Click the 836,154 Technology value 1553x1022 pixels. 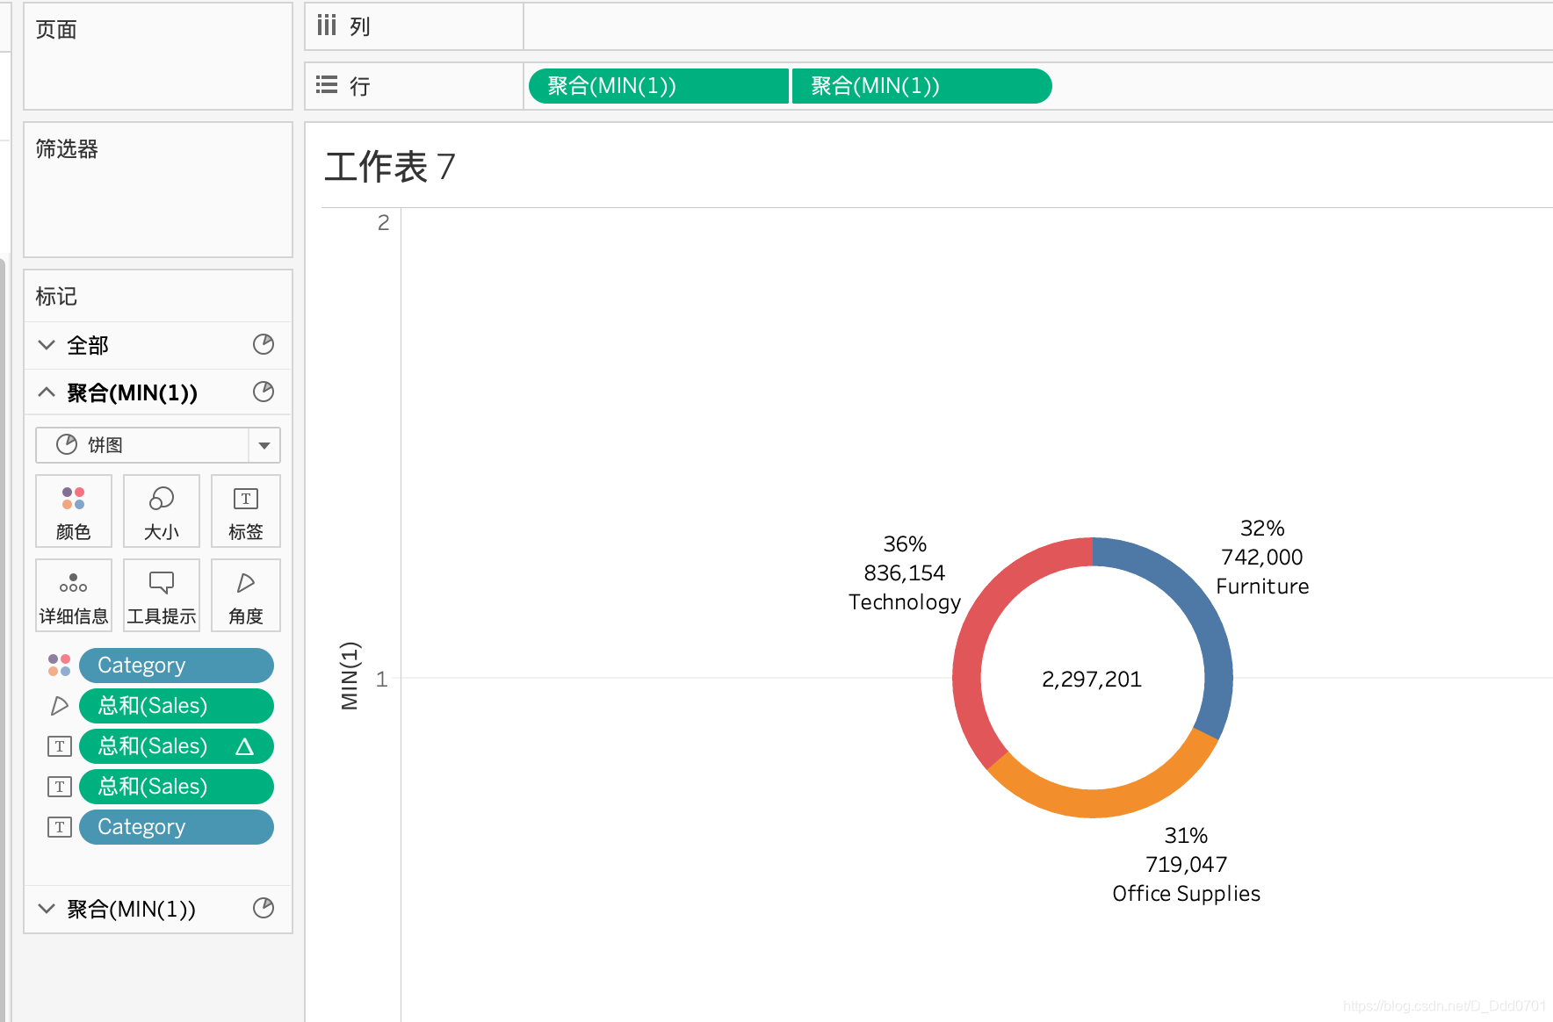tap(905, 573)
